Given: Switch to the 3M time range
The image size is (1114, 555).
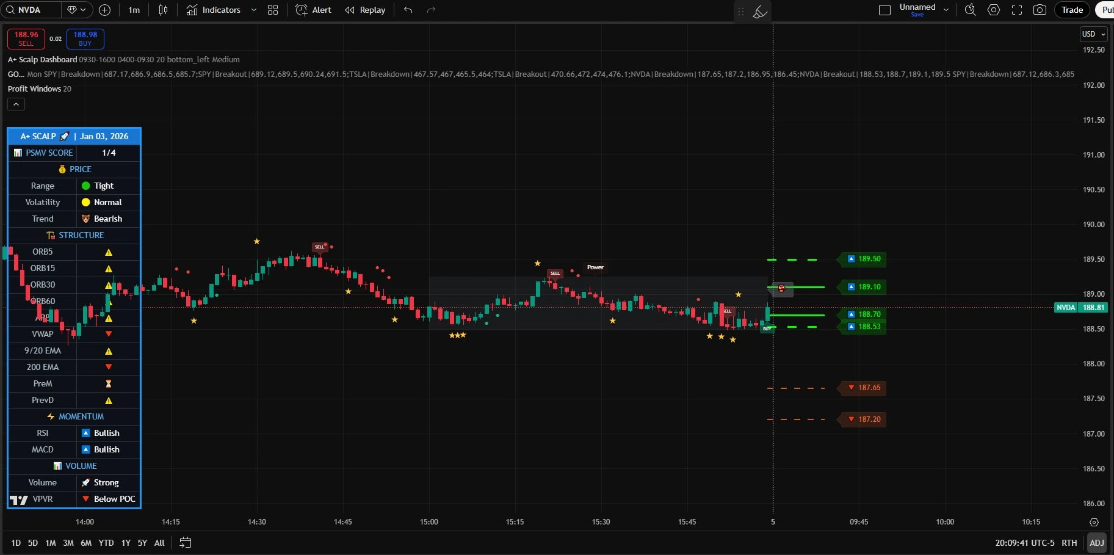Looking at the screenshot, I should 68,543.
